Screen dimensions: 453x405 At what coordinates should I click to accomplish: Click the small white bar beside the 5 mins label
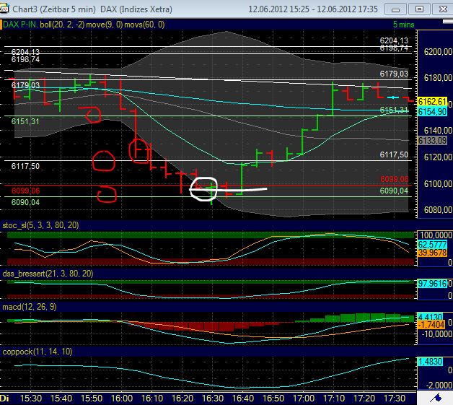448,22
